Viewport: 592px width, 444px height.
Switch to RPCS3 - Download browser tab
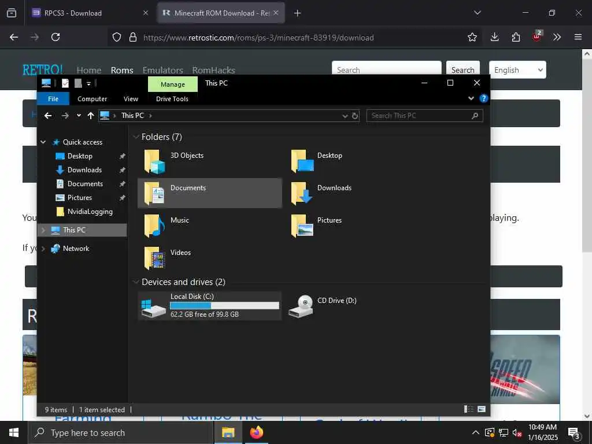[88, 13]
